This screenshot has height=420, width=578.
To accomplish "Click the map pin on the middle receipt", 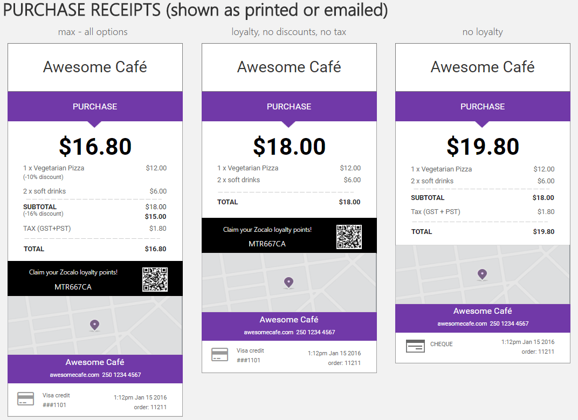I will coord(288,283).
